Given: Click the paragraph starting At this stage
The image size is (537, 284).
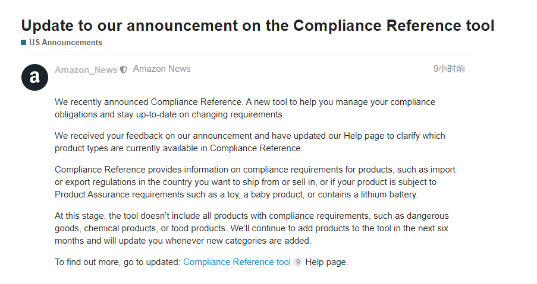Looking at the screenshot, I should [252, 228].
